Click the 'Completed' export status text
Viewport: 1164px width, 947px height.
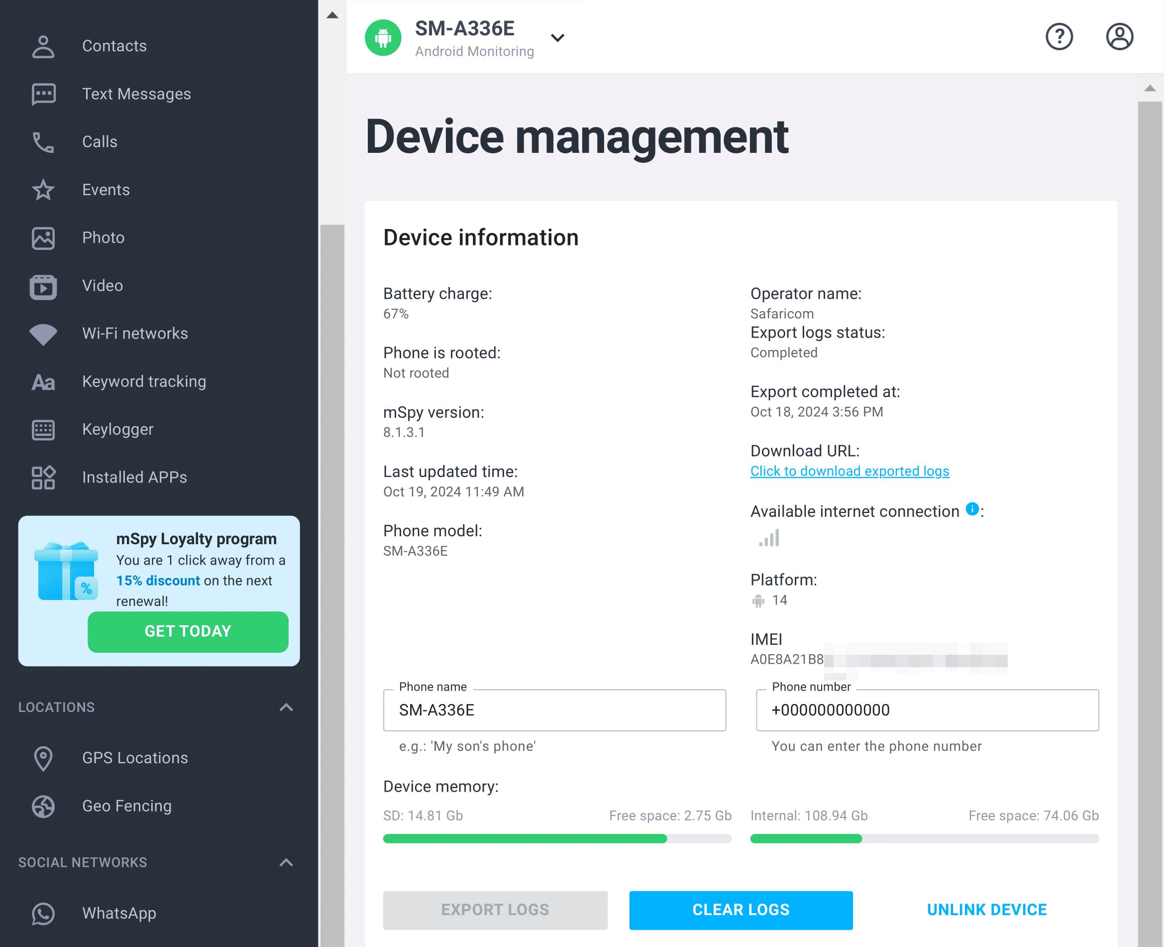(784, 353)
